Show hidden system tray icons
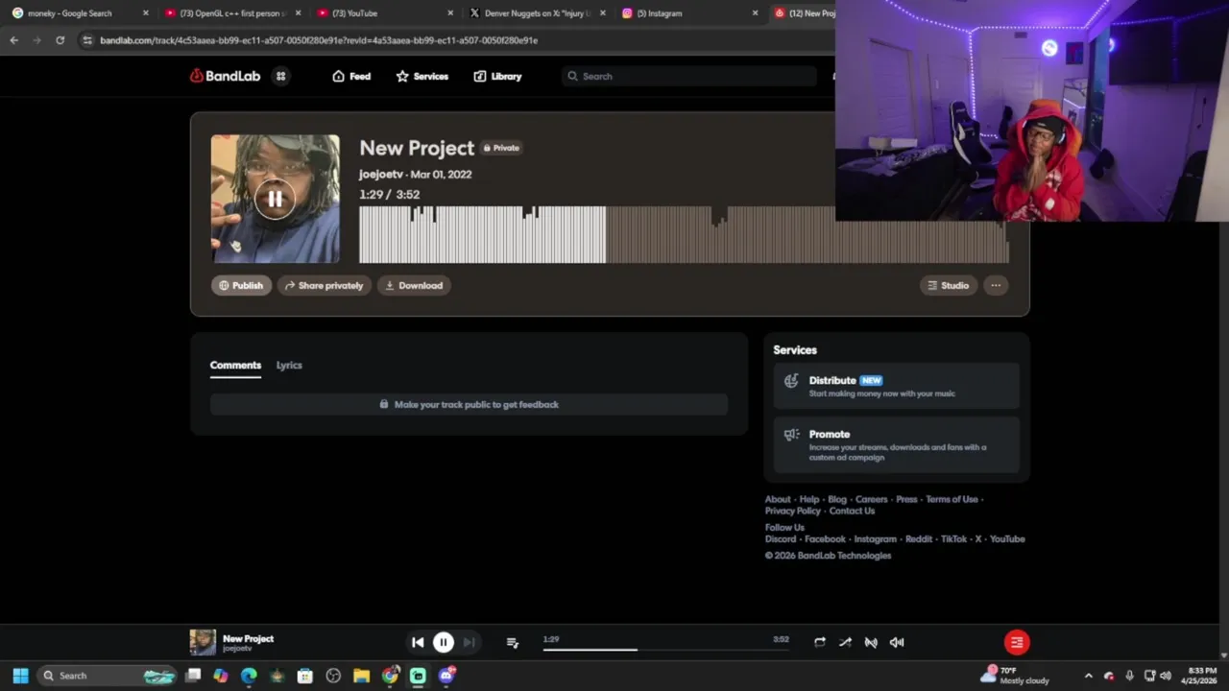1229x691 pixels. click(x=1088, y=676)
